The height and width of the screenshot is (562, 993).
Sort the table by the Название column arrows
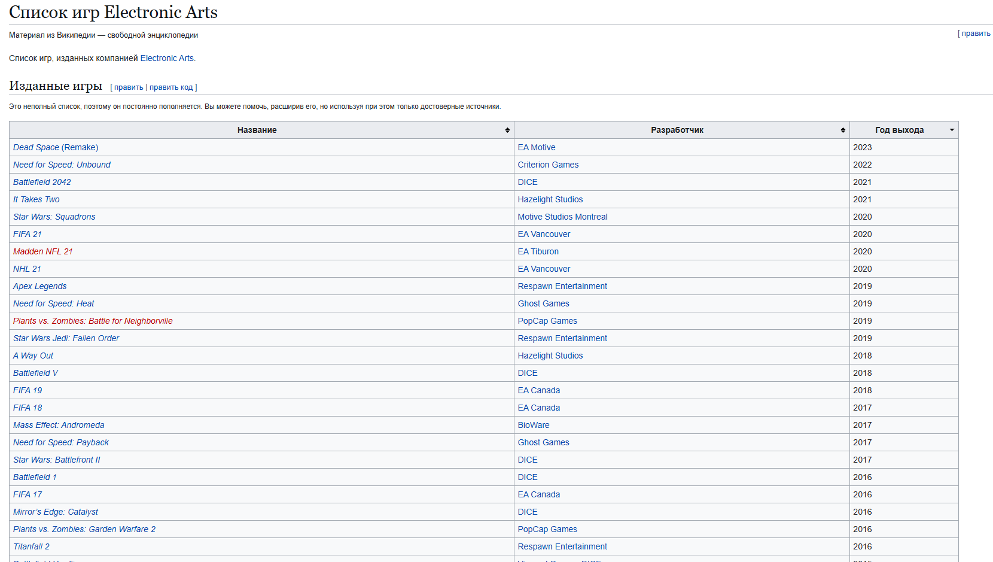coord(507,130)
